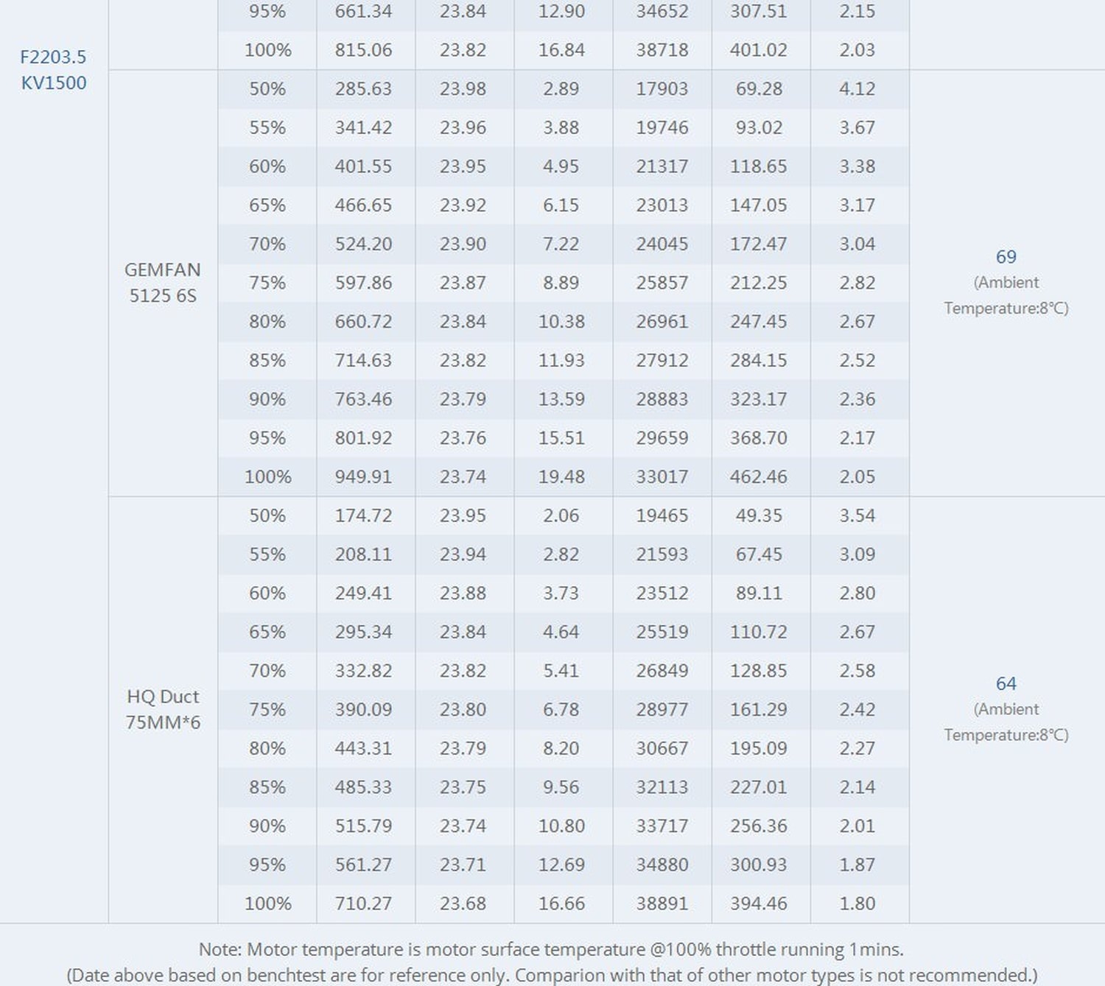Click efficiency value 1.80
1105x986 pixels.
857,903
